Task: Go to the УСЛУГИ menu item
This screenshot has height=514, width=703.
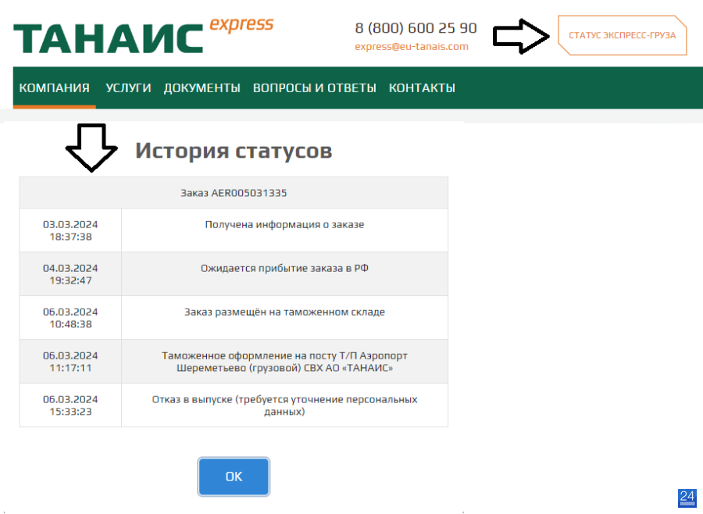Action: 128,88
